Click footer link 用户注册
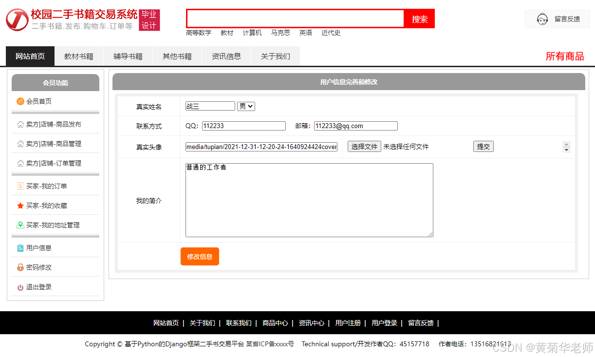The height and width of the screenshot is (357, 595). point(348,323)
